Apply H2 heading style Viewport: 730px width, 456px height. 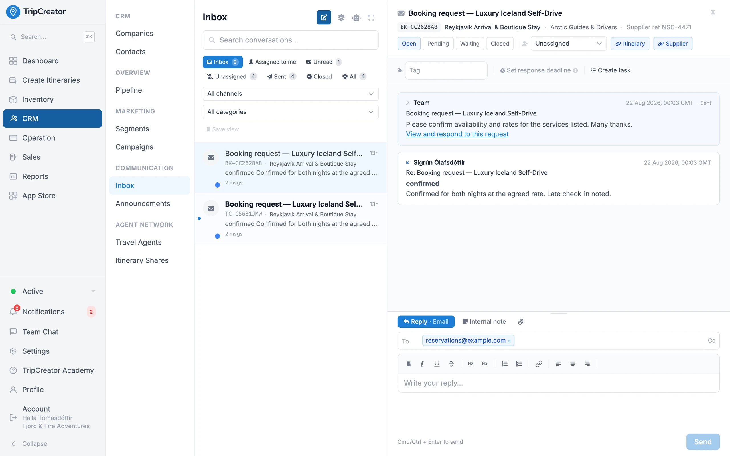pyautogui.click(x=470, y=364)
